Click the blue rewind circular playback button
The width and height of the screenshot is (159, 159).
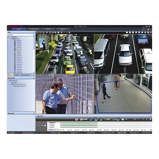(91, 119)
